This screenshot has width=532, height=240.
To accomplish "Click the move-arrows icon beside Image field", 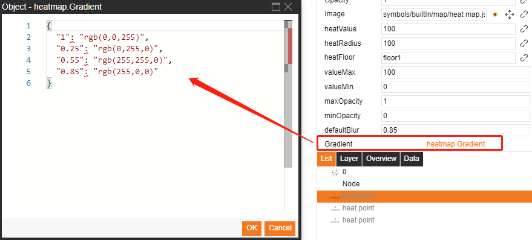I will tap(509, 14).
